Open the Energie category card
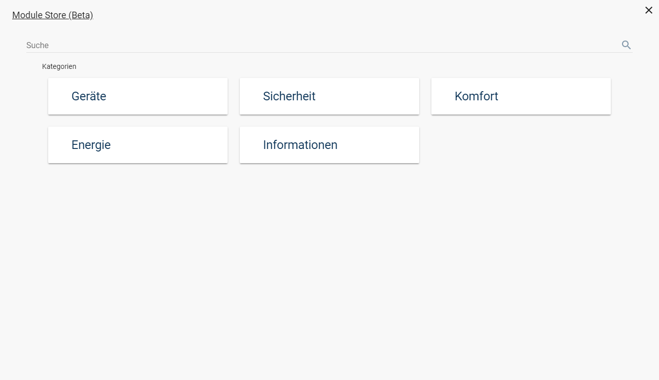659x380 pixels. pyautogui.click(x=137, y=145)
